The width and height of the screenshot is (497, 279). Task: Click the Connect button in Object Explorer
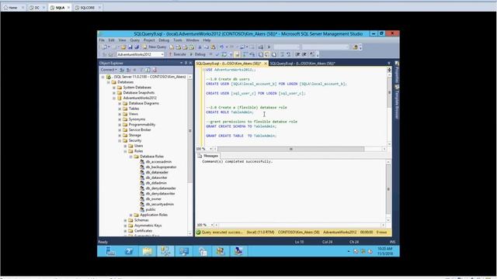pos(109,70)
